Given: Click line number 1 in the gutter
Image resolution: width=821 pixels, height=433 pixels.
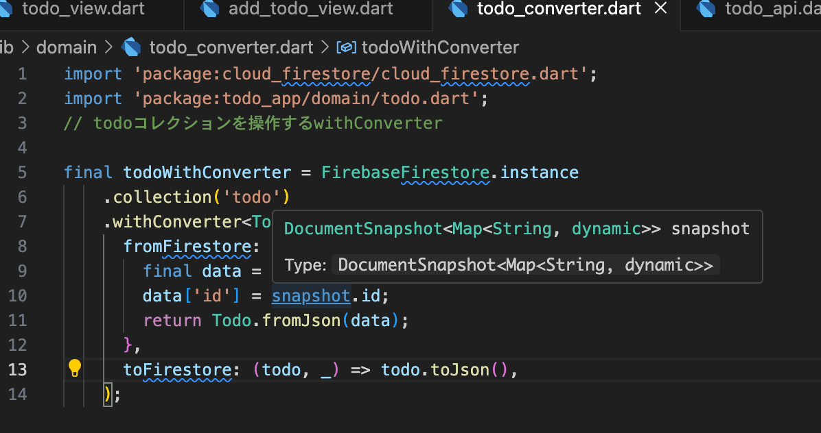Looking at the screenshot, I should click(22, 73).
